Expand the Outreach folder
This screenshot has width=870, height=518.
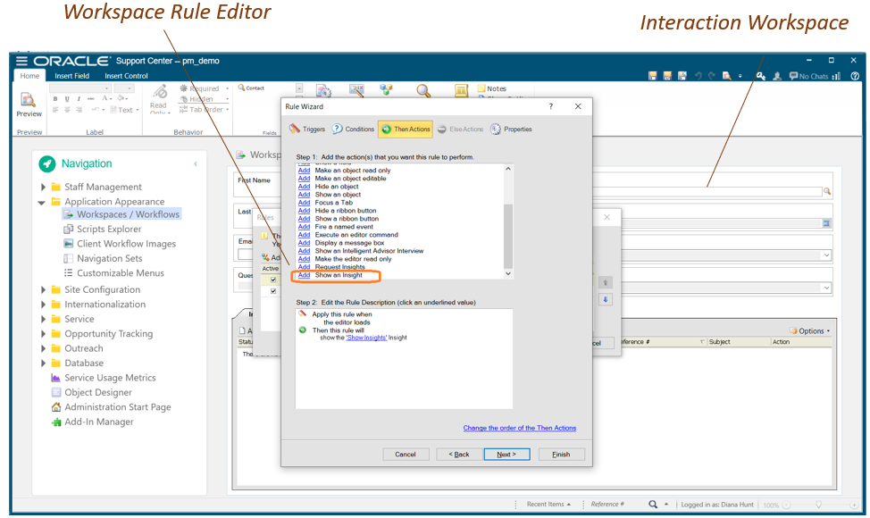tap(43, 348)
